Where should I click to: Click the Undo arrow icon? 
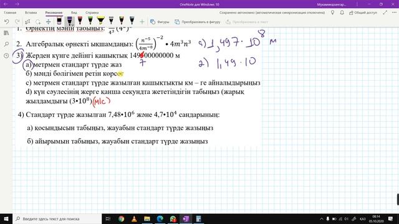click(7, 22)
